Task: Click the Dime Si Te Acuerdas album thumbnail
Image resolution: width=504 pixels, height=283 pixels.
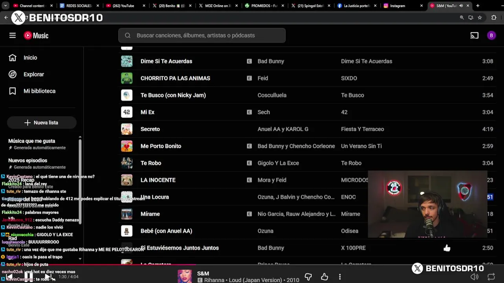Action: click(x=126, y=61)
